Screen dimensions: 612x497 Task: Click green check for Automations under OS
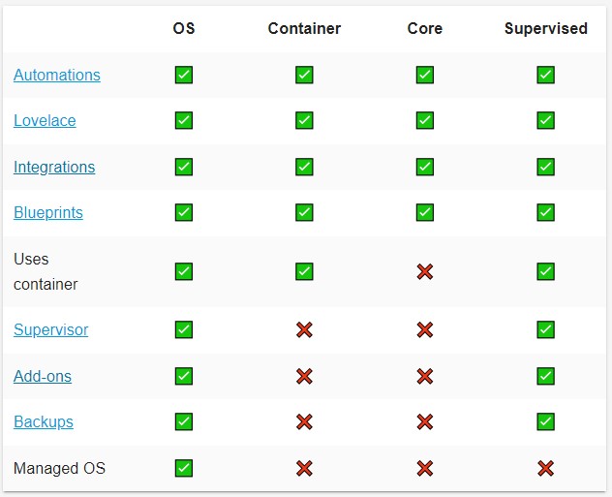click(184, 75)
